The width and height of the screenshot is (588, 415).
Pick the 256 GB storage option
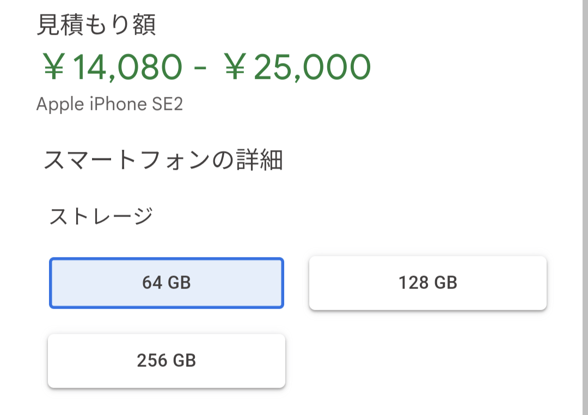(167, 361)
